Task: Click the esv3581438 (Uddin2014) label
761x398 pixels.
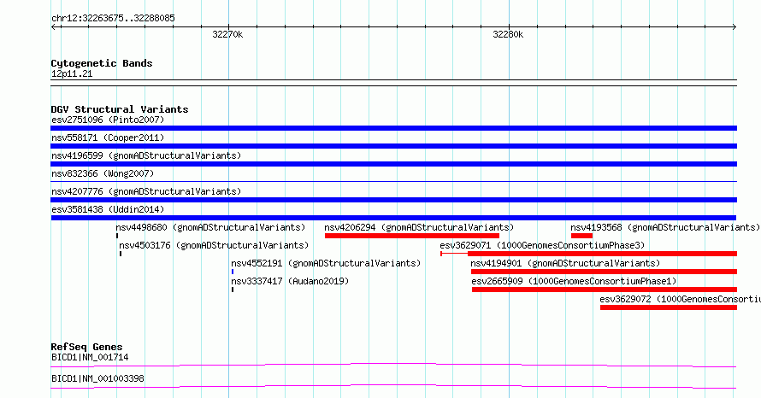Action: point(108,209)
